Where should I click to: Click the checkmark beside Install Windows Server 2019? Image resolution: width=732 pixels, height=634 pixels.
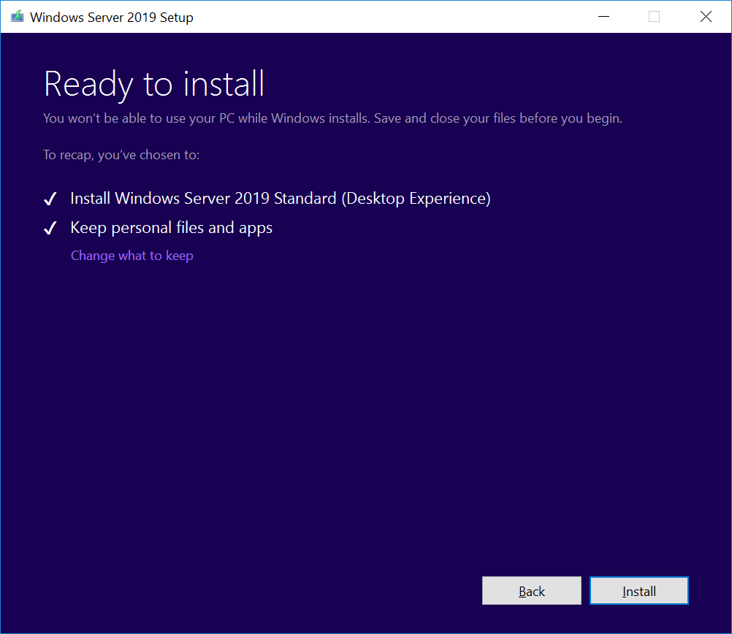click(x=50, y=199)
